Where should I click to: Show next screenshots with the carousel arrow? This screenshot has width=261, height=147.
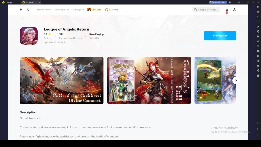tap(236, 80)
